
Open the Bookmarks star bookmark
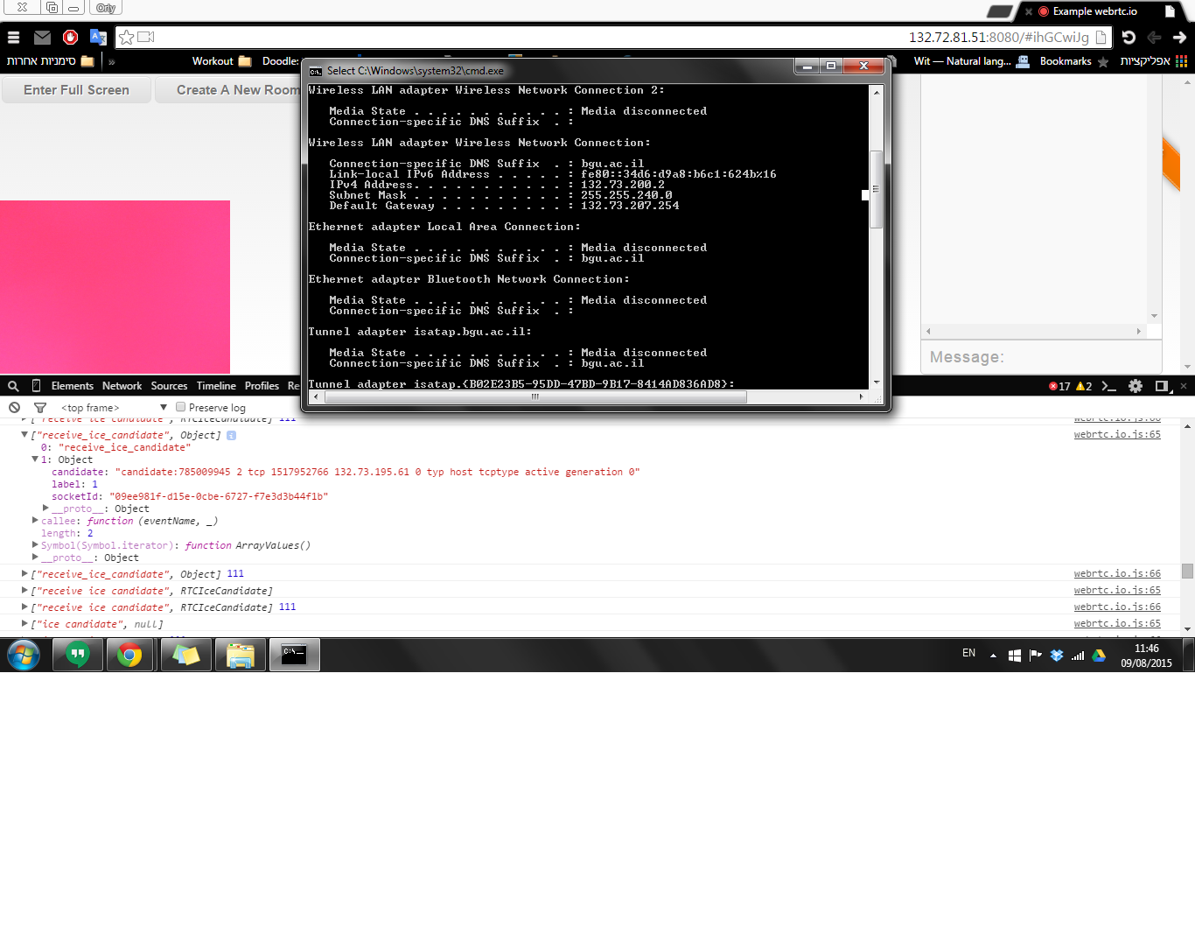(x=1074, y=61)
